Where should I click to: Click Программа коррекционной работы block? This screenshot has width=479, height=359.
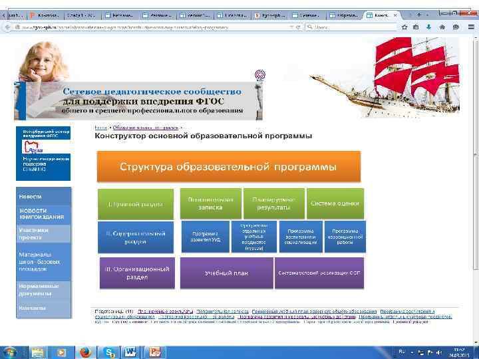coord(345,237)
